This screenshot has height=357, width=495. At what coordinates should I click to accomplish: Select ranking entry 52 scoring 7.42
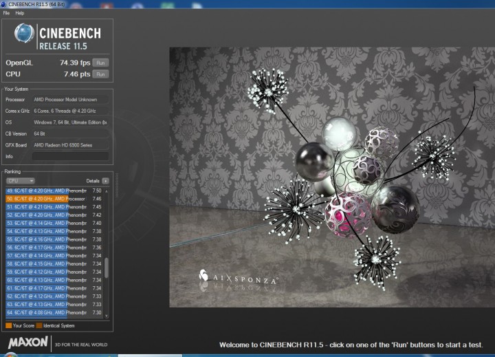click(x=54, y=215)
